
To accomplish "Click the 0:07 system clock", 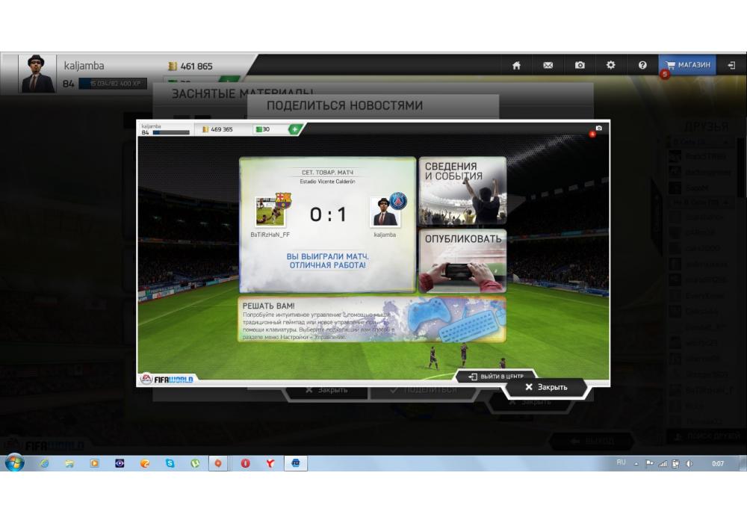I will 717,463.
